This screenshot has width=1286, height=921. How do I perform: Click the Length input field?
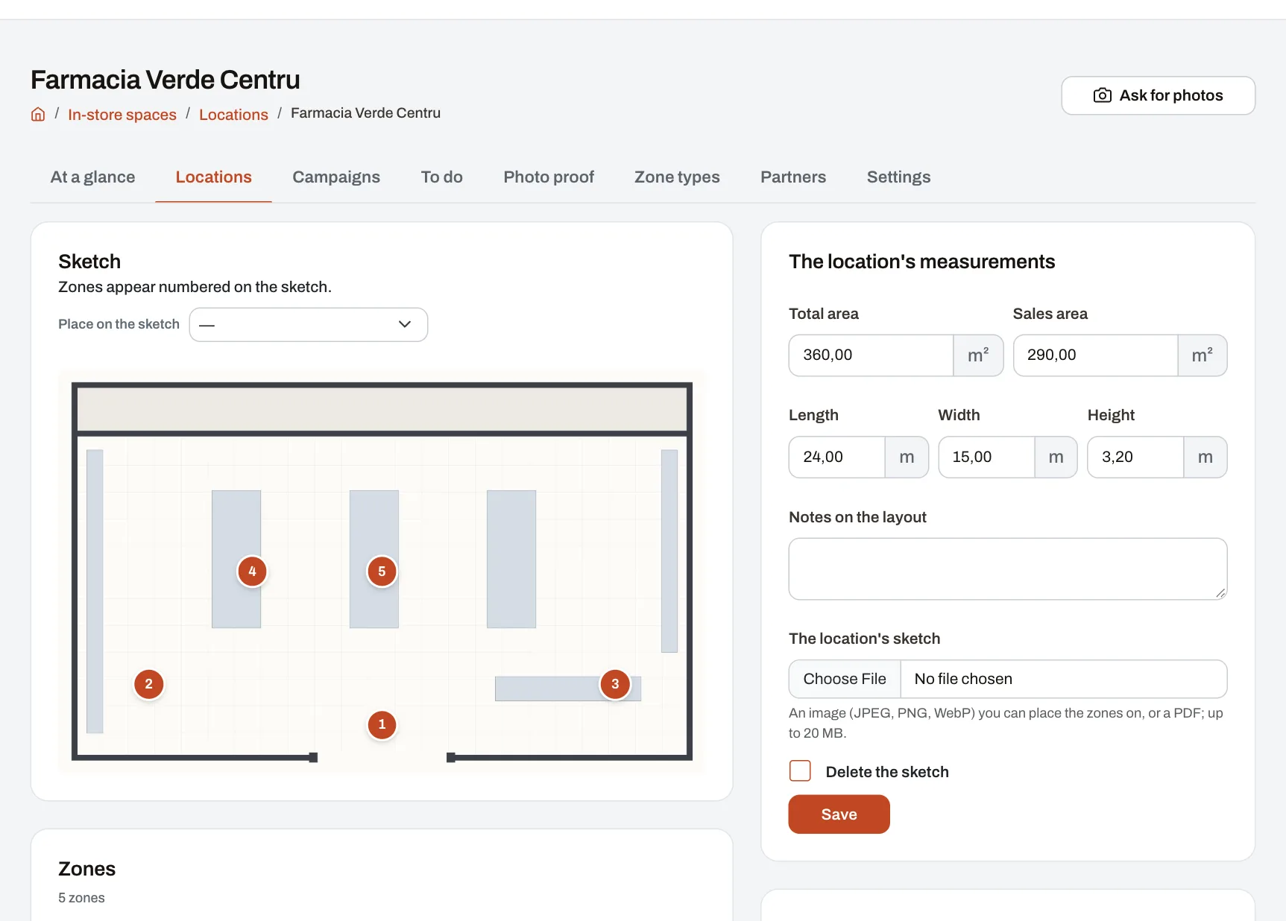pos(836,457)
